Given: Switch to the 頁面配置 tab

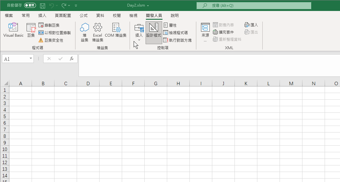Looking at the screenshot, I should [x=63, y=16].
